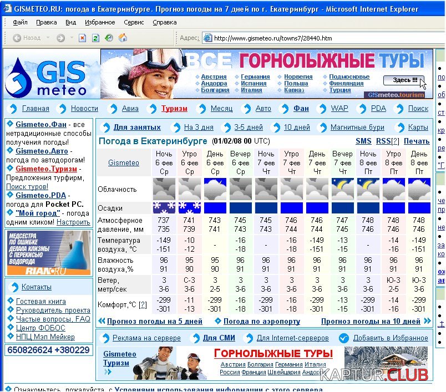Viewport: 446px width, 392px height.
Task: Click the SMS link
Action: click(x=363, y=141)
